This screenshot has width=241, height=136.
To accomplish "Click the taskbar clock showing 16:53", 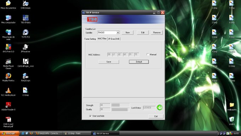I will pyautogui.click(x=236, y=134).
